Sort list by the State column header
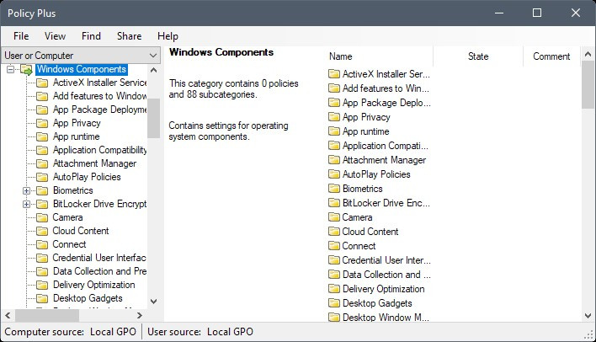The width and height of the screenshot is (596, 342). 478,56
